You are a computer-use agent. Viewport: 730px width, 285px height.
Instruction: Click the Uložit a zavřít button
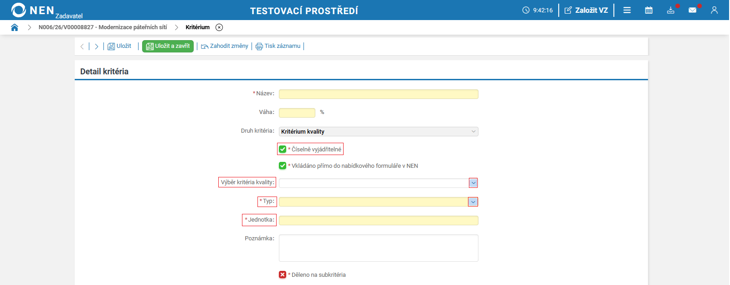(168, 46)
